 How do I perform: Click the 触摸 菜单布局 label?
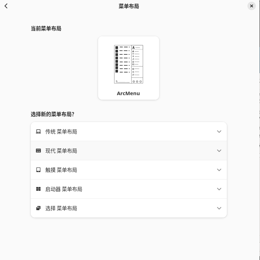61,170
